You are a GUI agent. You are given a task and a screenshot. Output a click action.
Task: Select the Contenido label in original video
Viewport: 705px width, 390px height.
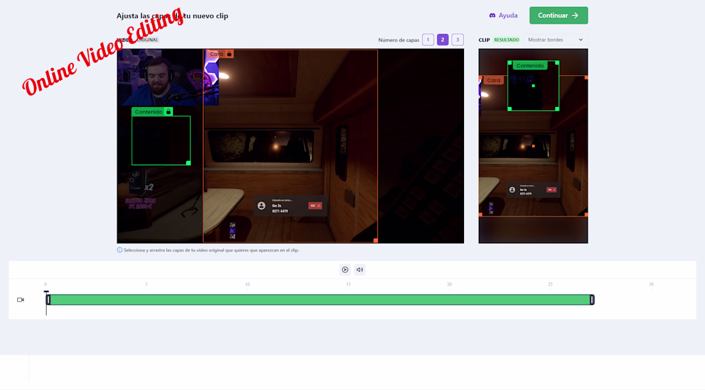[149, 111]
